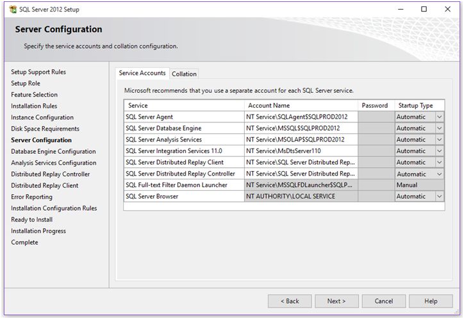Image resolution: width=464 pixels, height=319 pixels.
Task: Click account name NT Service\MSOLAP$SQLPROD2012
Action: tap(301, 140)
